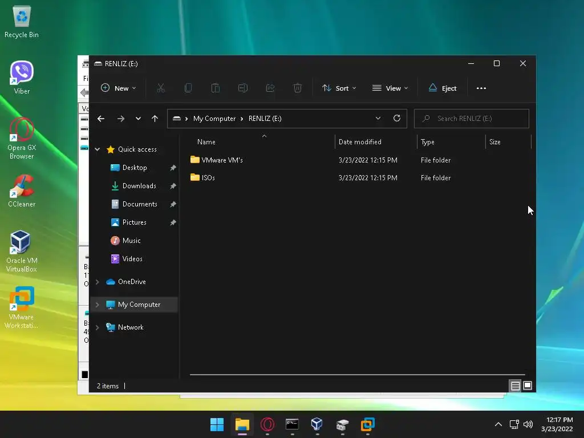Click the pin icon beside Pictures
This screenshot has height=438, width=584.
pos(173,223)
